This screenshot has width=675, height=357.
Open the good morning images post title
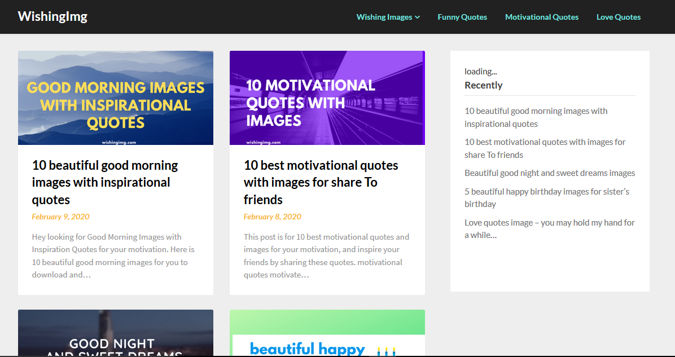click(104, 182)
